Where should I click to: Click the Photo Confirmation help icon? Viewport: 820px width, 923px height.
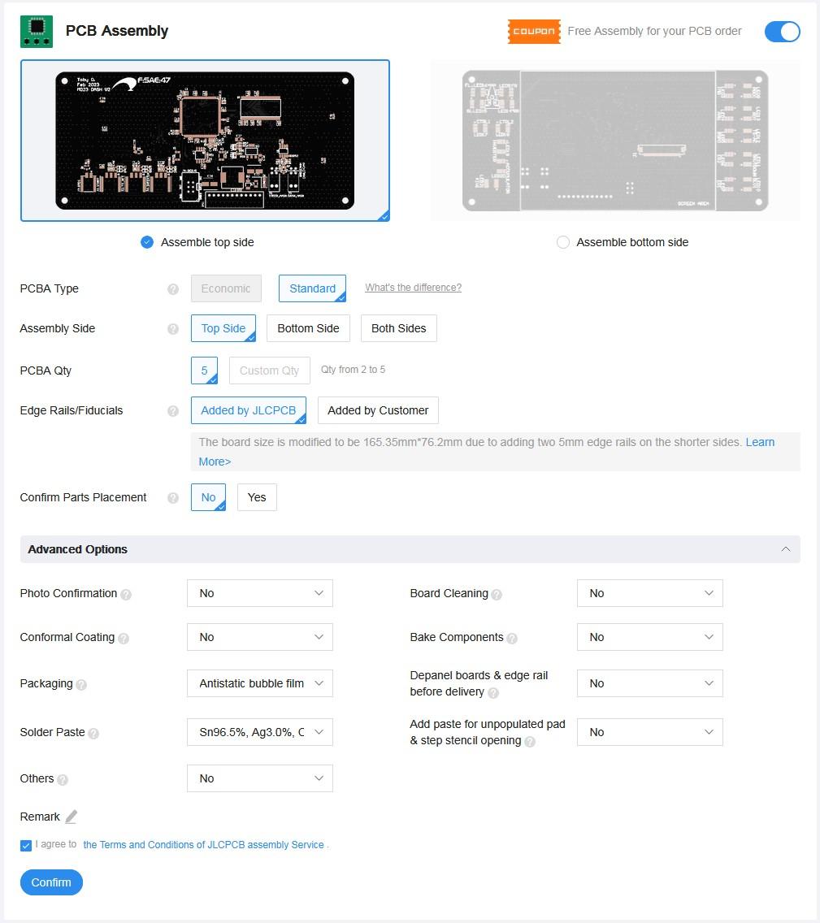[x=127, y=595]
